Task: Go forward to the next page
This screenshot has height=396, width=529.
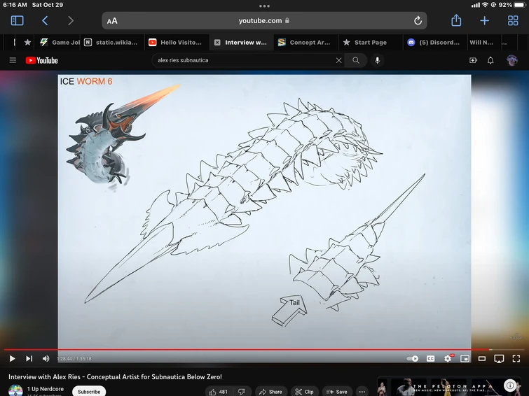Action: pos(71,20)
